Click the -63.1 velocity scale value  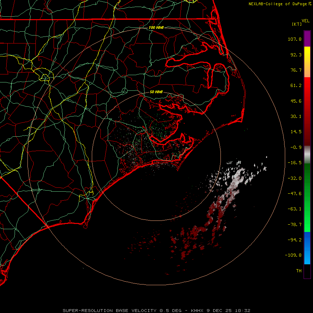pyautogui.click(x=295, y=209)
